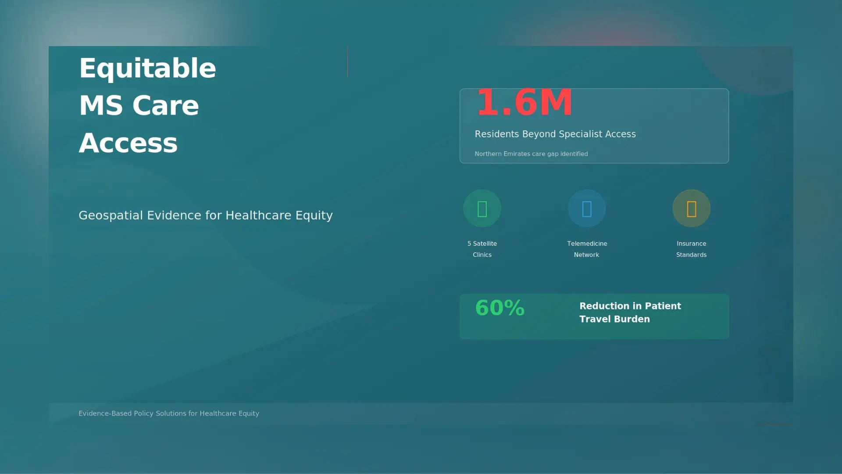Click the green Satellite Clinics circle icon

pos(482,208)
